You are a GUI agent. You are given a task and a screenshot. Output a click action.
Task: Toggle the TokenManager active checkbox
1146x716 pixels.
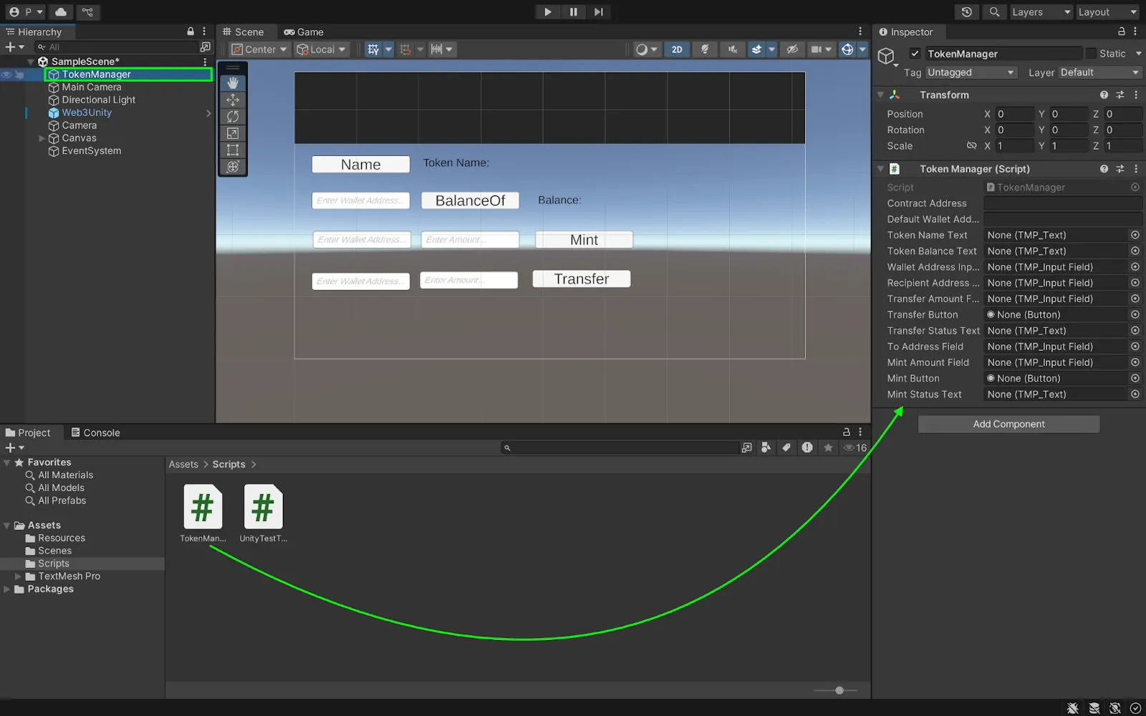[x=915, y=54]
